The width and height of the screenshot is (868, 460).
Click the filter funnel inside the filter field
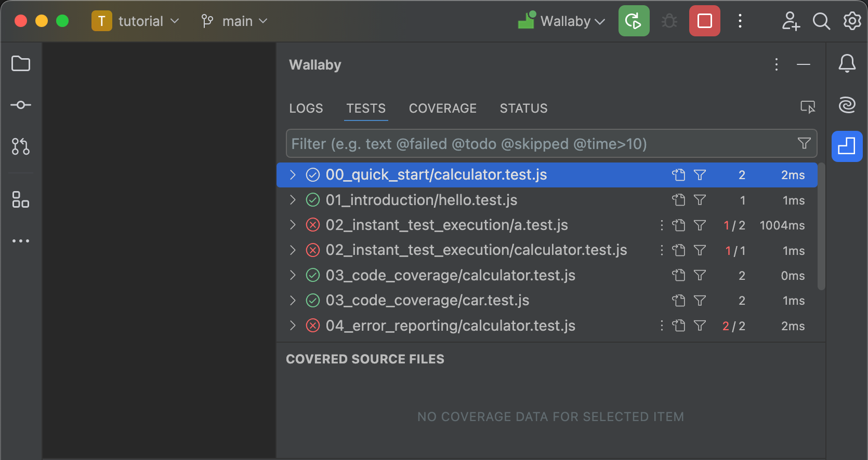(x=804, y=143)
